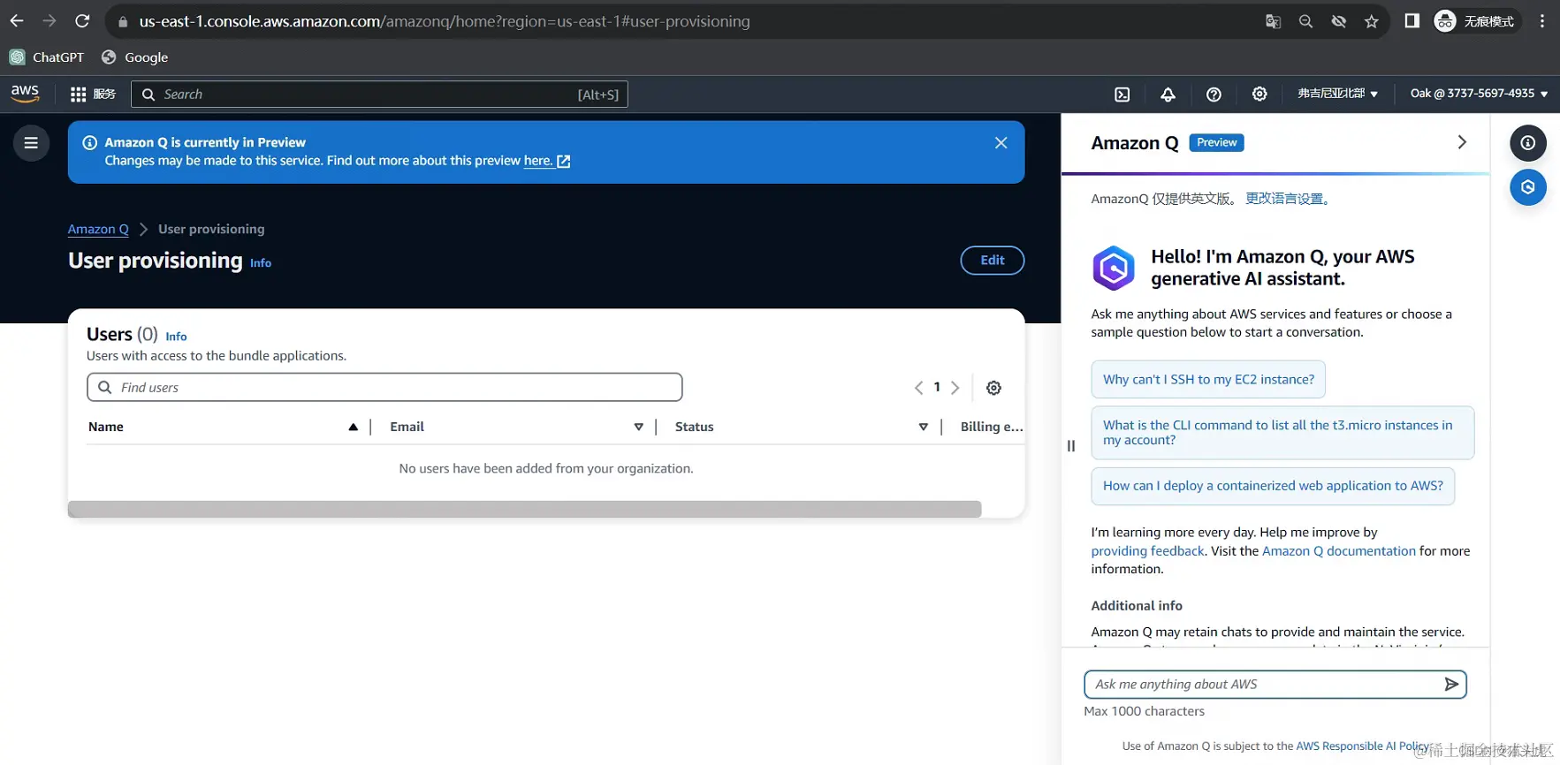Click the Amazon Q breadcrumb link
This screenshot has width=1560, height=765.
point(98,229)
